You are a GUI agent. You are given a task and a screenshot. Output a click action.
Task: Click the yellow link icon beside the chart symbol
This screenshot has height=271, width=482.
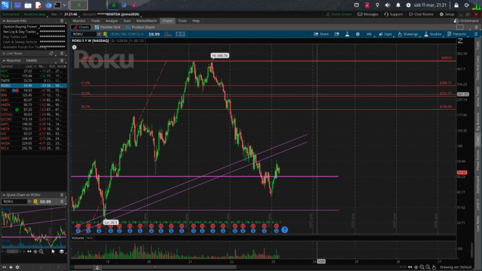coord(105,34)
